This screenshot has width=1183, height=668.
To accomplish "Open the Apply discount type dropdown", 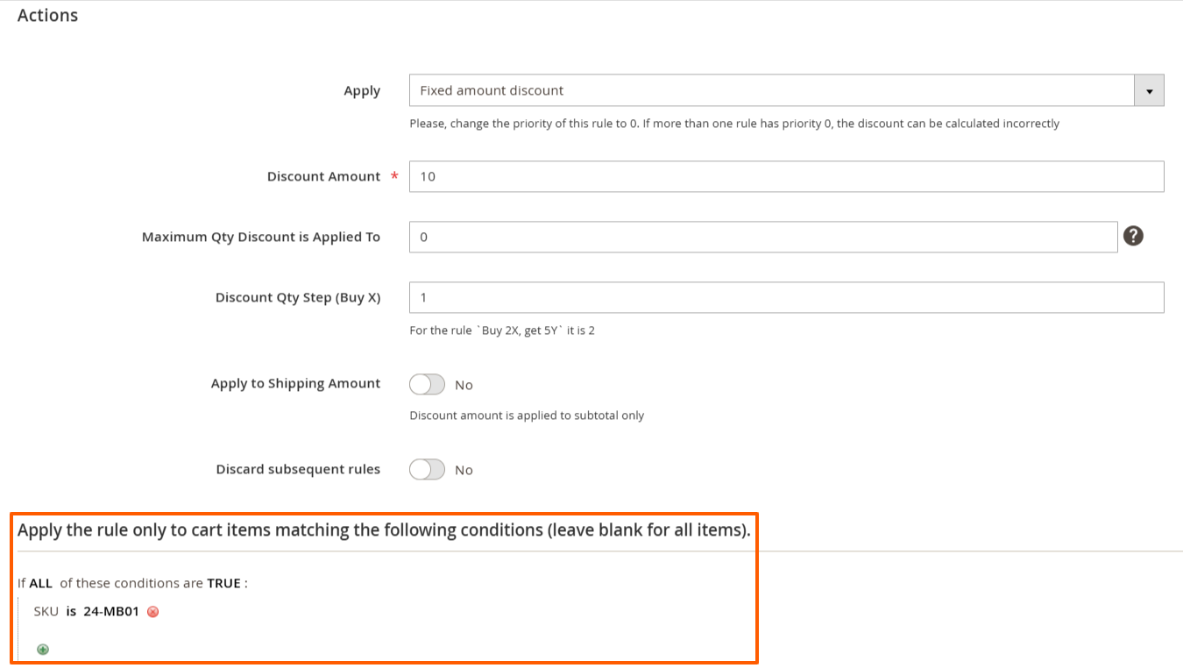I will 786,90.
